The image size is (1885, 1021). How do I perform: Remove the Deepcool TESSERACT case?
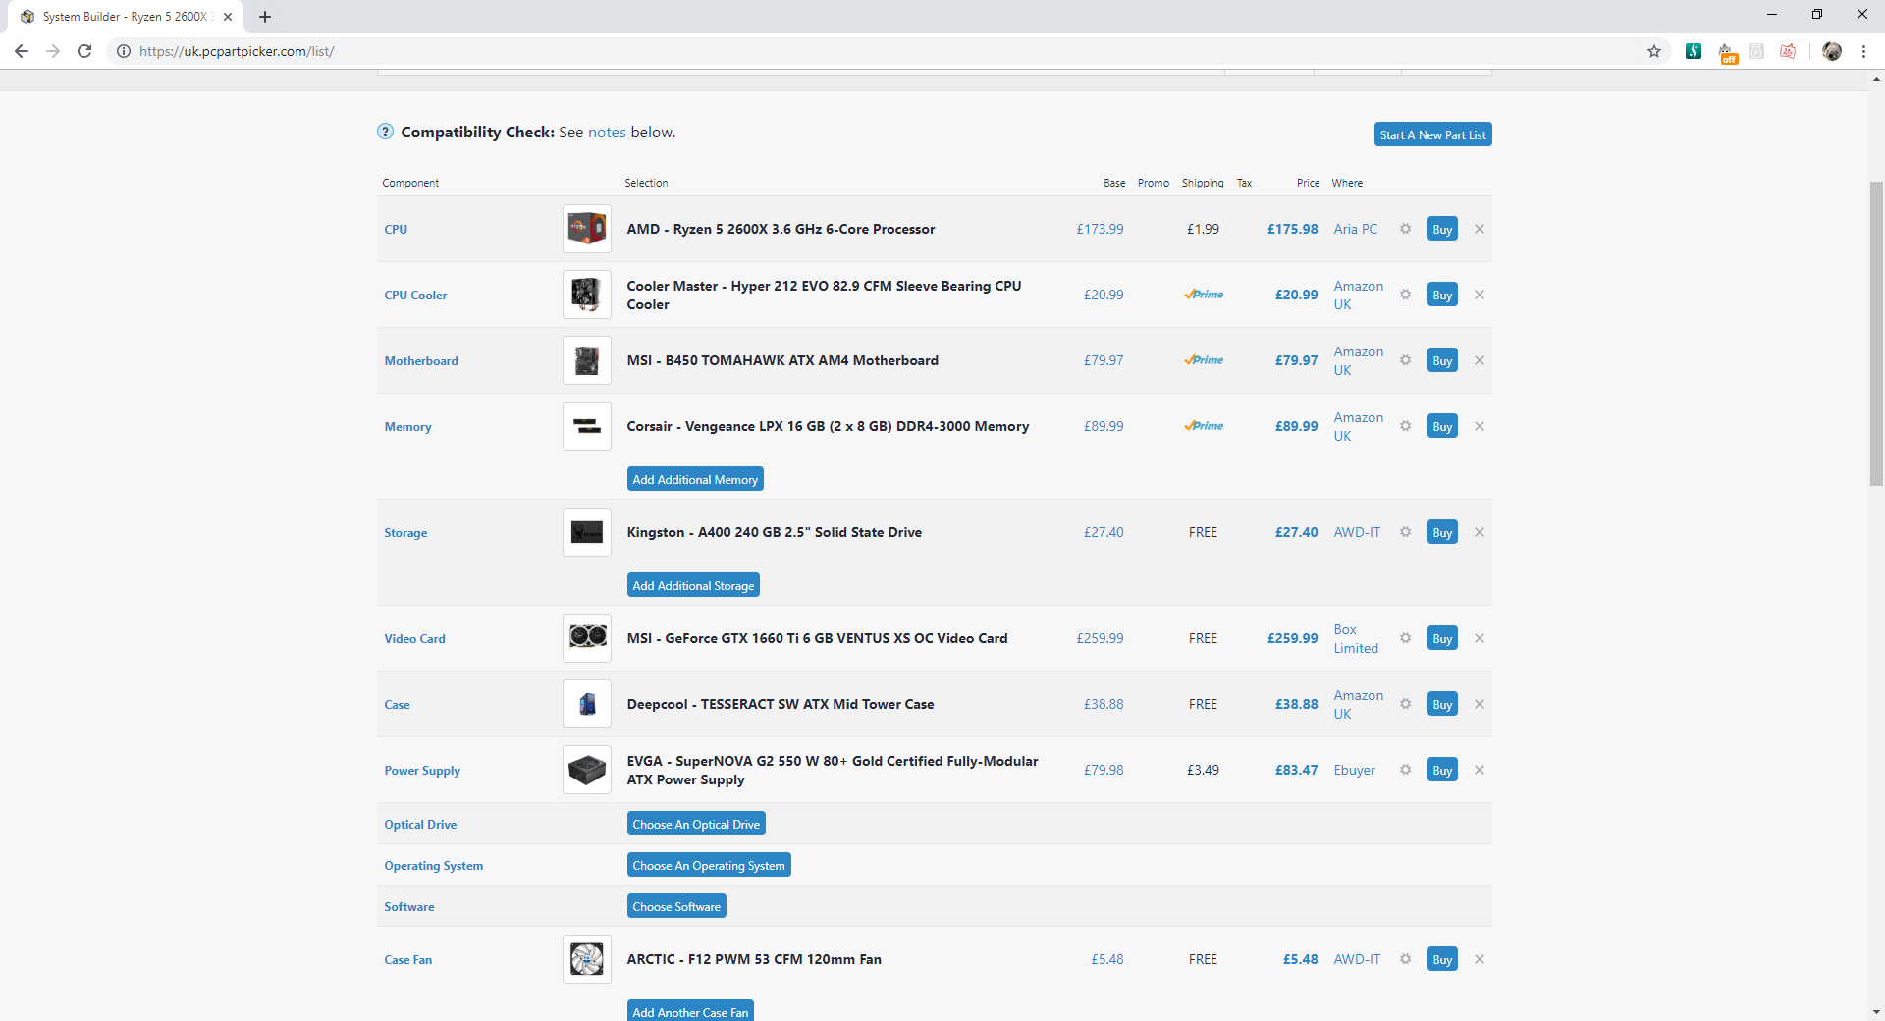[1480, 704]
